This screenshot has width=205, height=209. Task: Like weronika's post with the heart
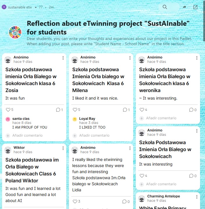(x=142, y=110)
